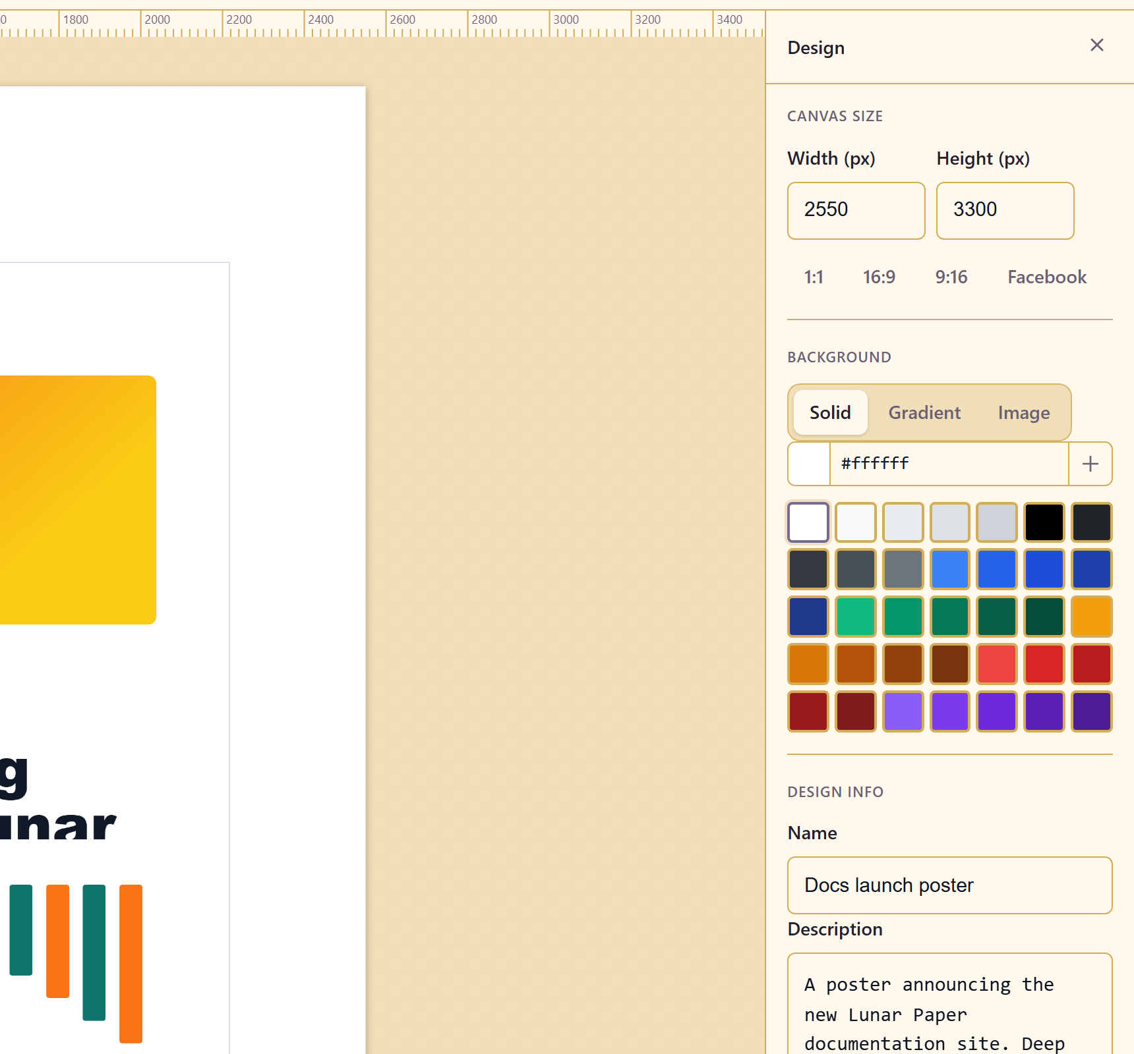Close the Design panel

coord(1096,45)
